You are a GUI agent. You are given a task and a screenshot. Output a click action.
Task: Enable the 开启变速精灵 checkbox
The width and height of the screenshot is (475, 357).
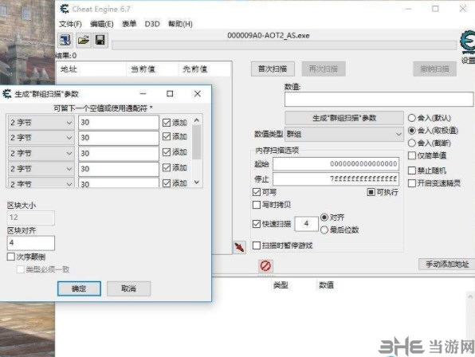coord(412,183)
